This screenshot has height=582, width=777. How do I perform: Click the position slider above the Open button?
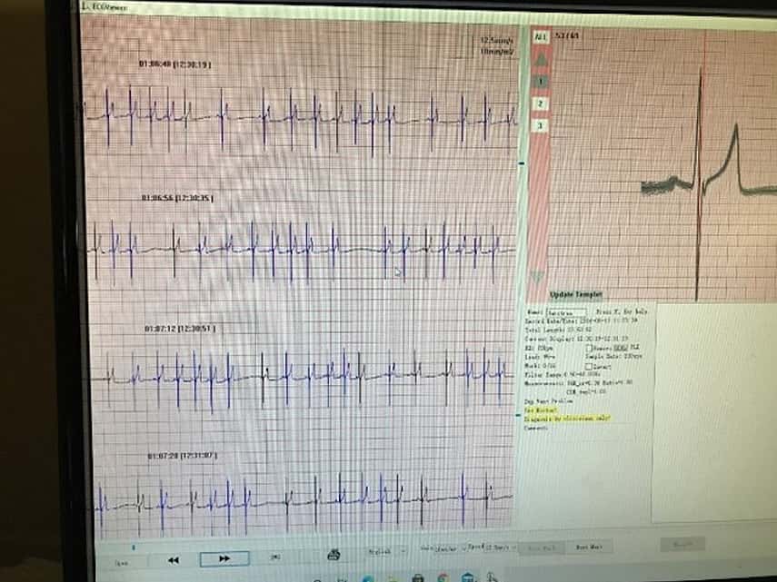coord(134,547)
